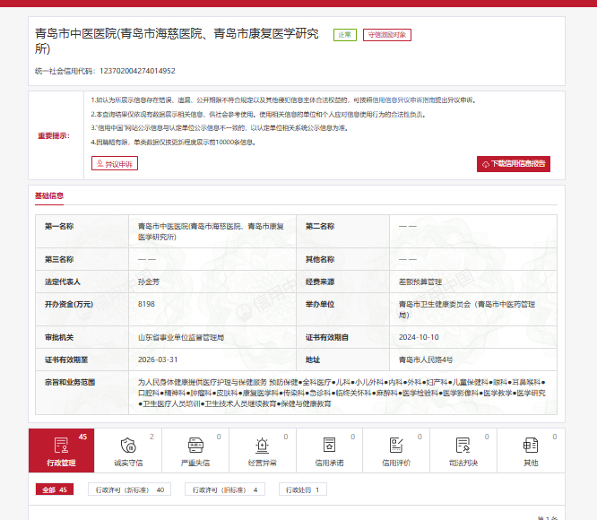Select the 经营异常 alarm icon

pos(263,445)
